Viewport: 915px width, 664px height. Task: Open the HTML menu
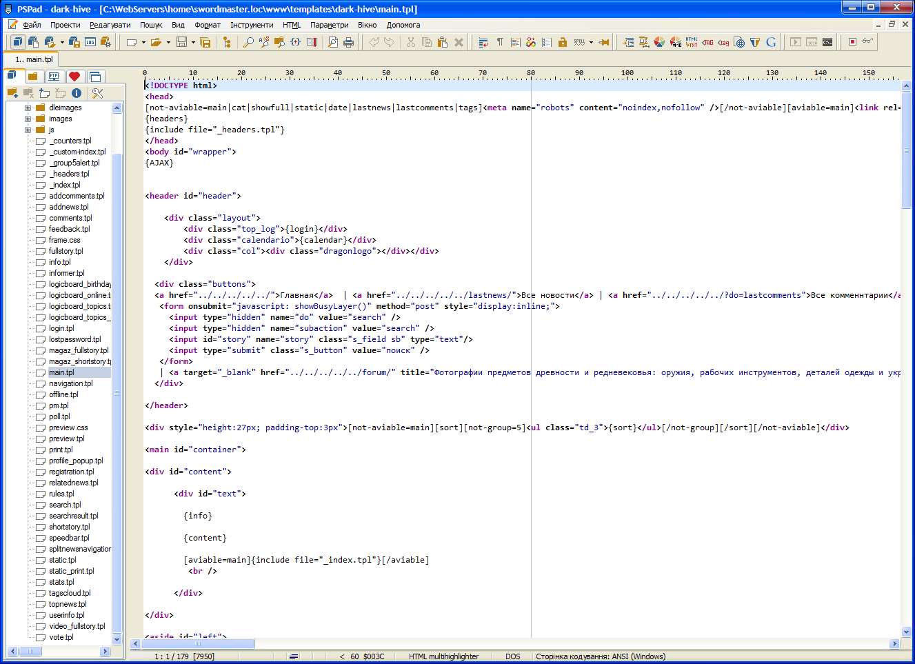[292, 25]
